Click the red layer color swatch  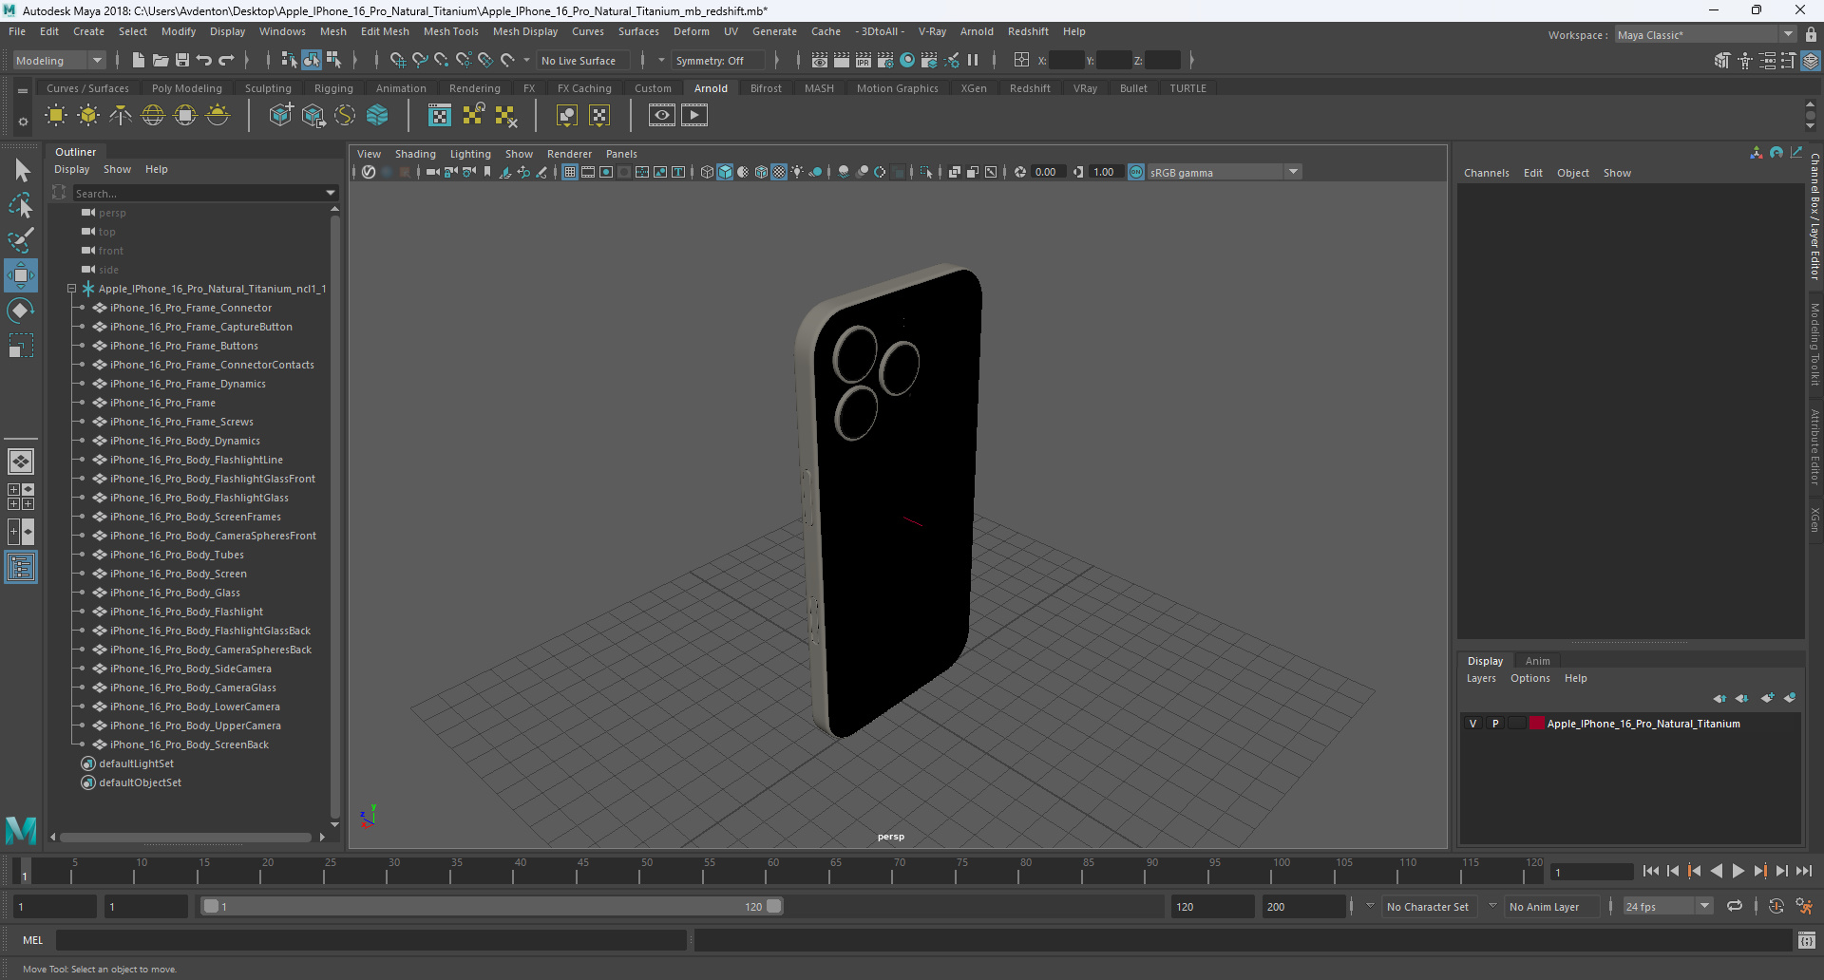click(x=1536, y=724)
